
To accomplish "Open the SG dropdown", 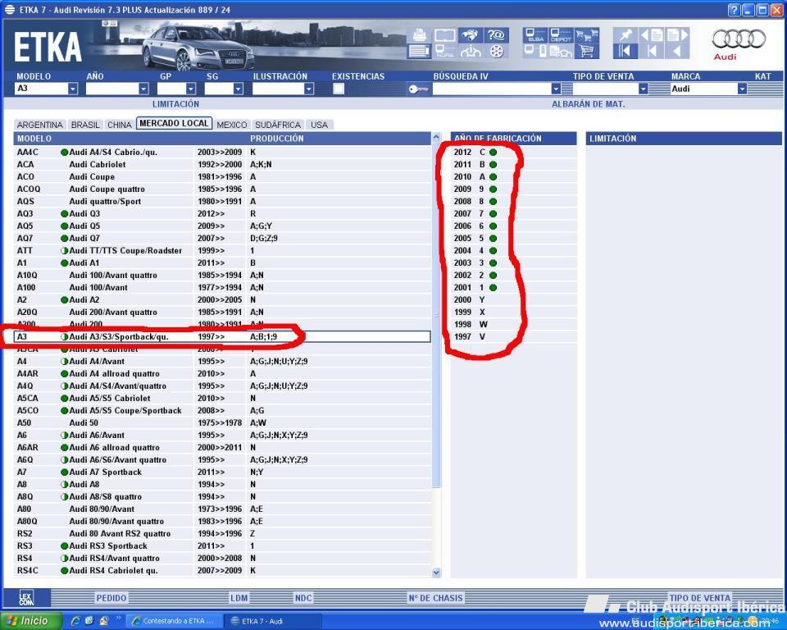I will tap(238, 89).
